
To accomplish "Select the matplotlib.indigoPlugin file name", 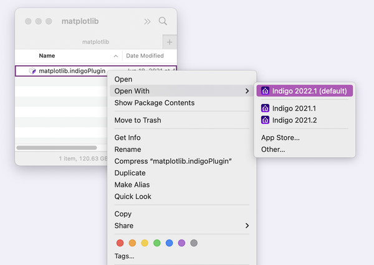I will click(72, 71).
